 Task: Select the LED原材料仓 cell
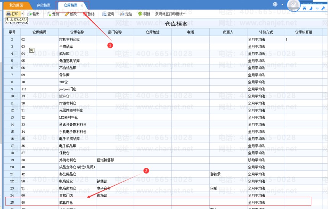coord(77,118)
